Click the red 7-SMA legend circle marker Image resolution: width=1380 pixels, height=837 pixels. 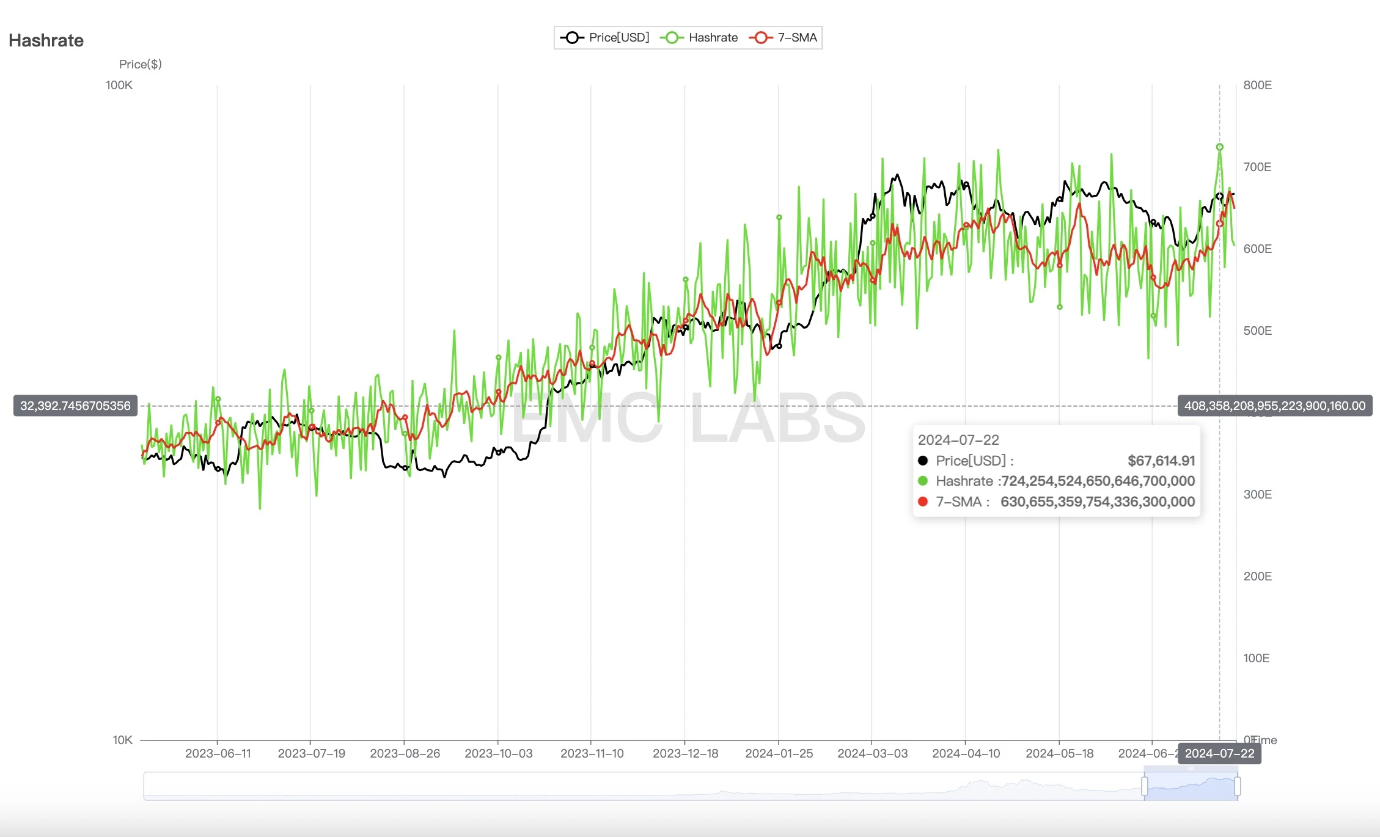(760, 38)
